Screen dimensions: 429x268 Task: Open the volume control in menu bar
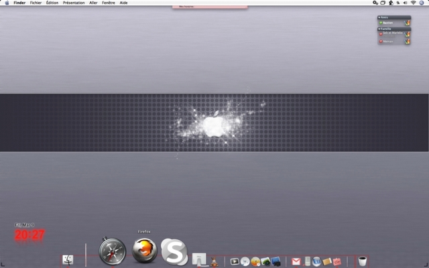[405, 3]
